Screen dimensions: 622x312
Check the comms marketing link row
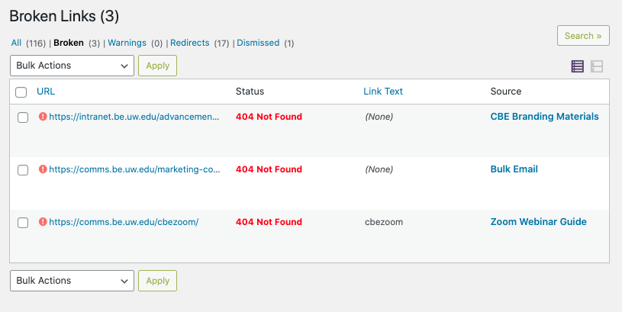pyautogui.click(x=23, y=170)
